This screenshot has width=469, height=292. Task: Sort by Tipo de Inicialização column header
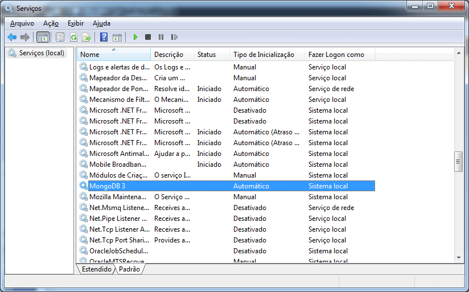click(267, 55)
